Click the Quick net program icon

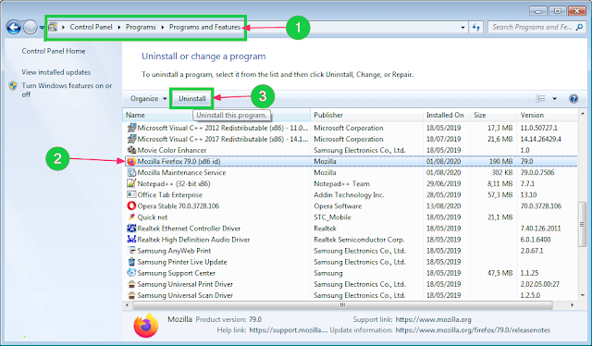[131, 216]
